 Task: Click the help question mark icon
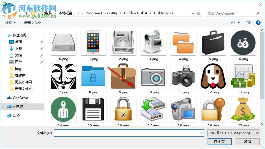click(258, 23)
